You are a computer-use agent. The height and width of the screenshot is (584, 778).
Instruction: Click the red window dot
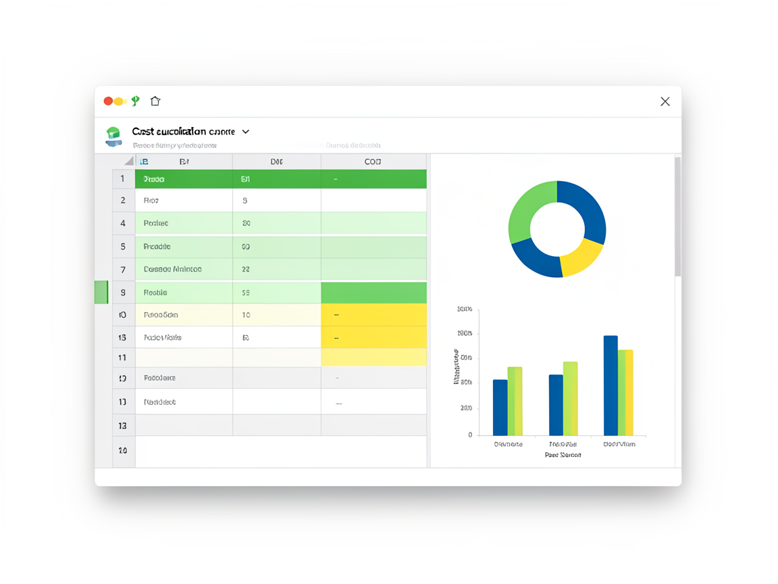coord(108,101)
